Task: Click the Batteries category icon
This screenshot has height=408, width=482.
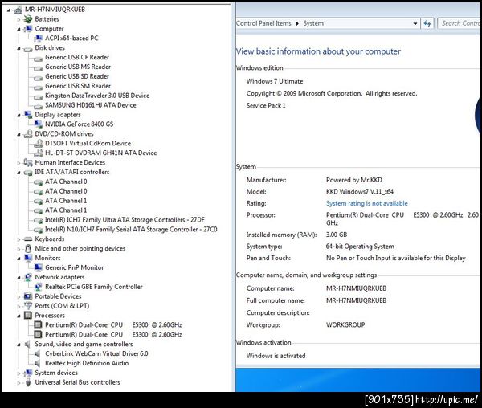Action: point(28,19)
